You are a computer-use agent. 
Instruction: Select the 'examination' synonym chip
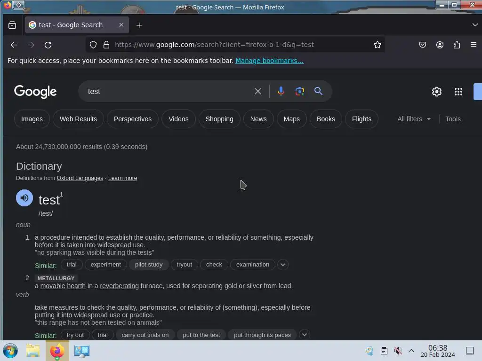click(x=252, y=265)
